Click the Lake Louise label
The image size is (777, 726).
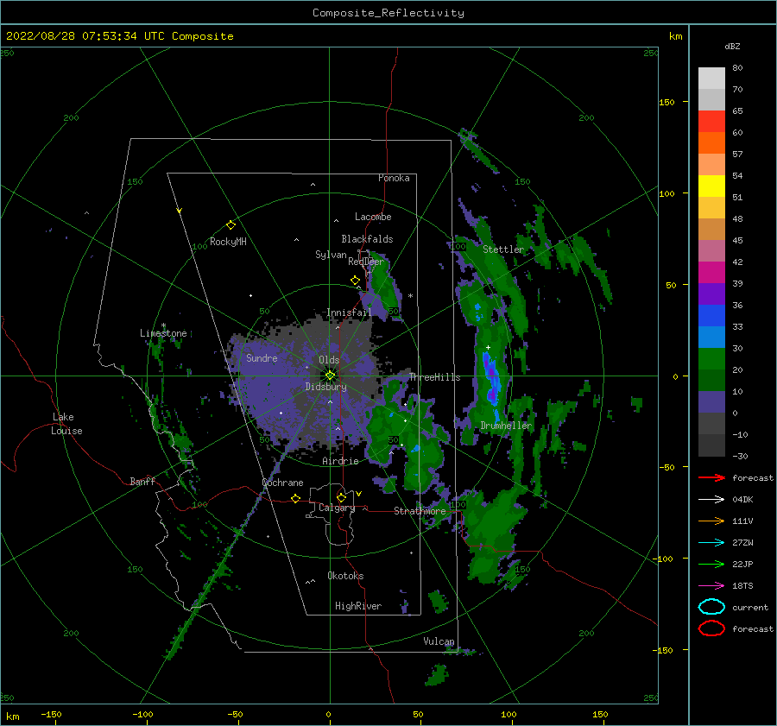click(x=66, y=424)
